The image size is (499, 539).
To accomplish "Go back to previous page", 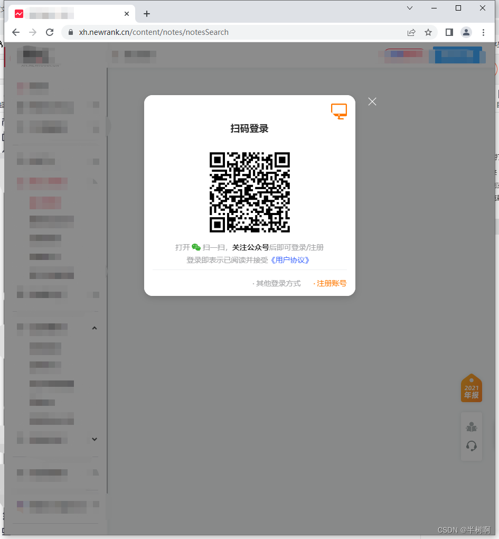I will coord(16,32).
